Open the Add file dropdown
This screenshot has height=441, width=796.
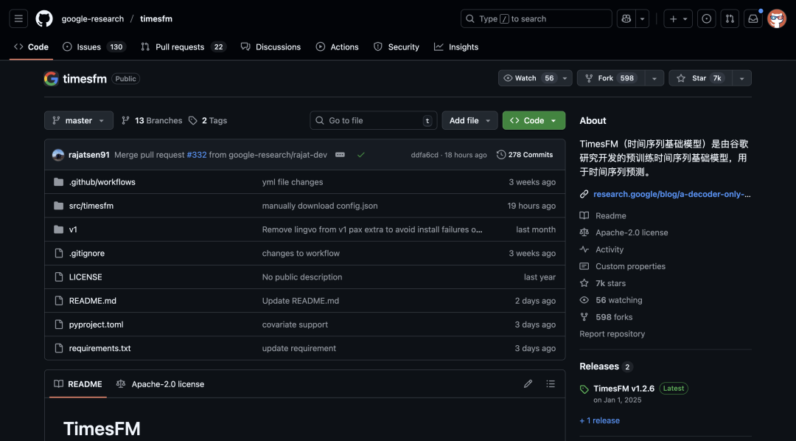(469, 120)
